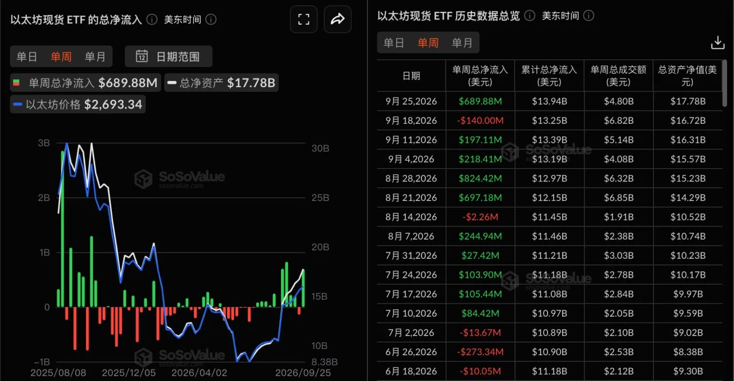Switch table to 单日 view
734x381 pixels.
[394, 42]
